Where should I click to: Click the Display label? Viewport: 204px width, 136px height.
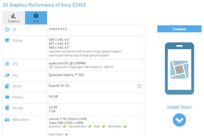coord(17,40)
